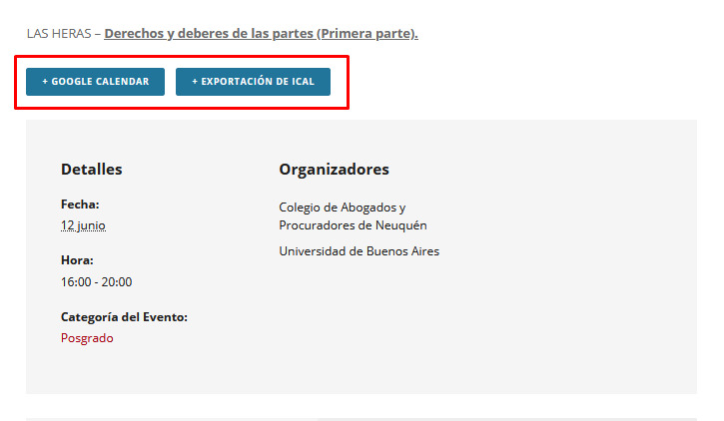Select Universidad de Buenos Aires organizer text
The width and height of the screenshot is (724, 421).
(359, 251)
